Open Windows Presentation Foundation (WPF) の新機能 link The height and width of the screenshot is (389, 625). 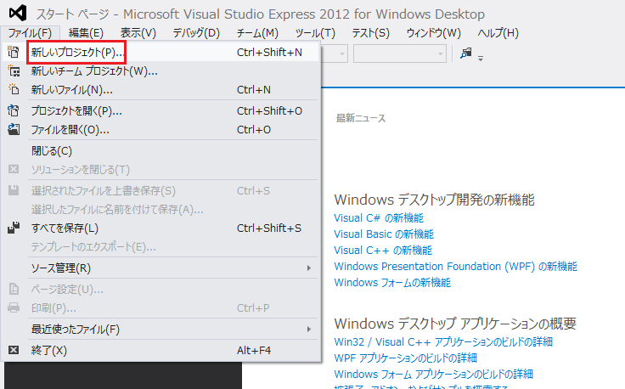click(x=456, y=266)
